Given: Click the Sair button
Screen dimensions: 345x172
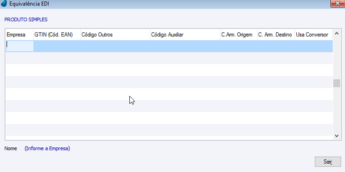Looking at the screenshot, I should [327, 161].
